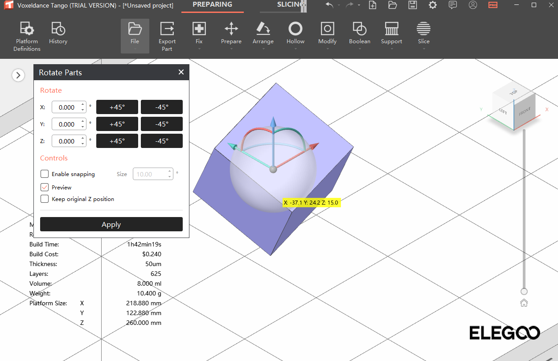Toggle the Preview checkbox
This screenshot has height=361, width=558.
point(45,187)
